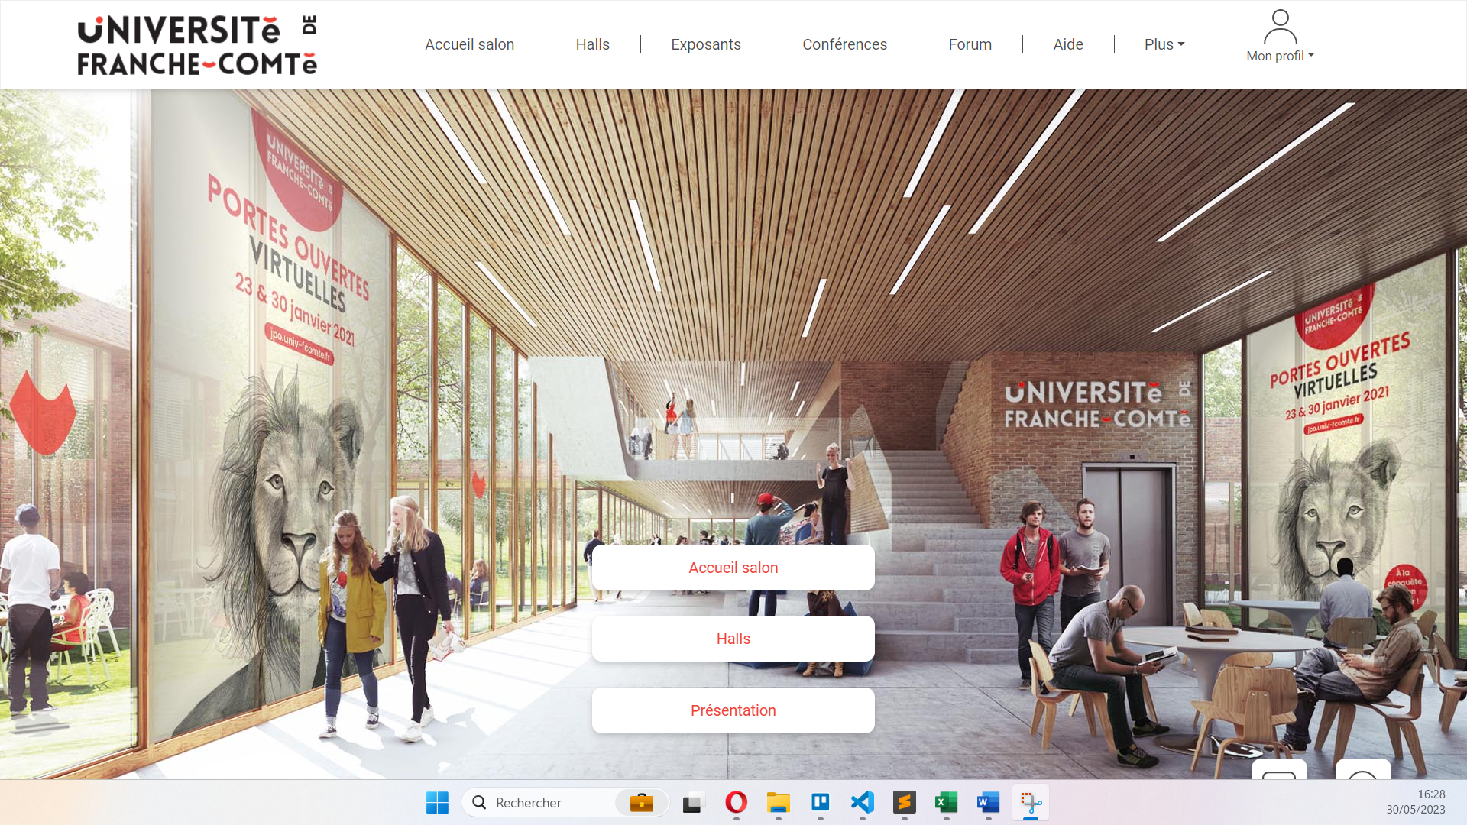Open Word from the taskbar
The width and height of the screenshot is (1467, 825).
click(988, 802)
